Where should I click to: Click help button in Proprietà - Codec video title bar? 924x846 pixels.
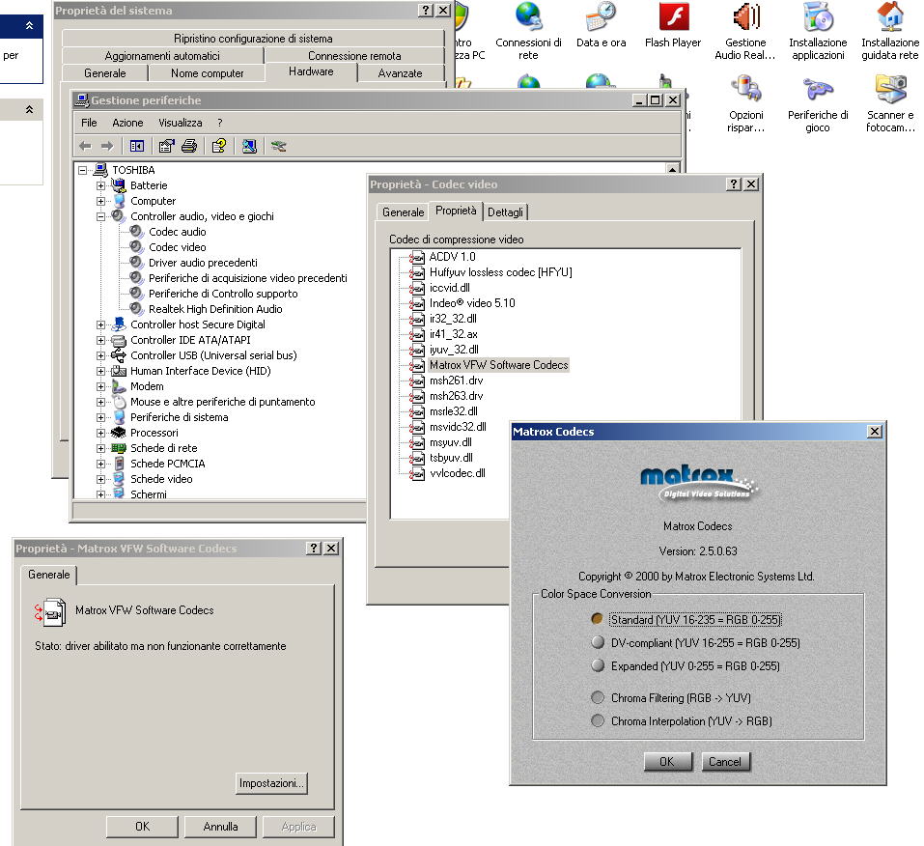pyautogui.click(x=734, y=183)
